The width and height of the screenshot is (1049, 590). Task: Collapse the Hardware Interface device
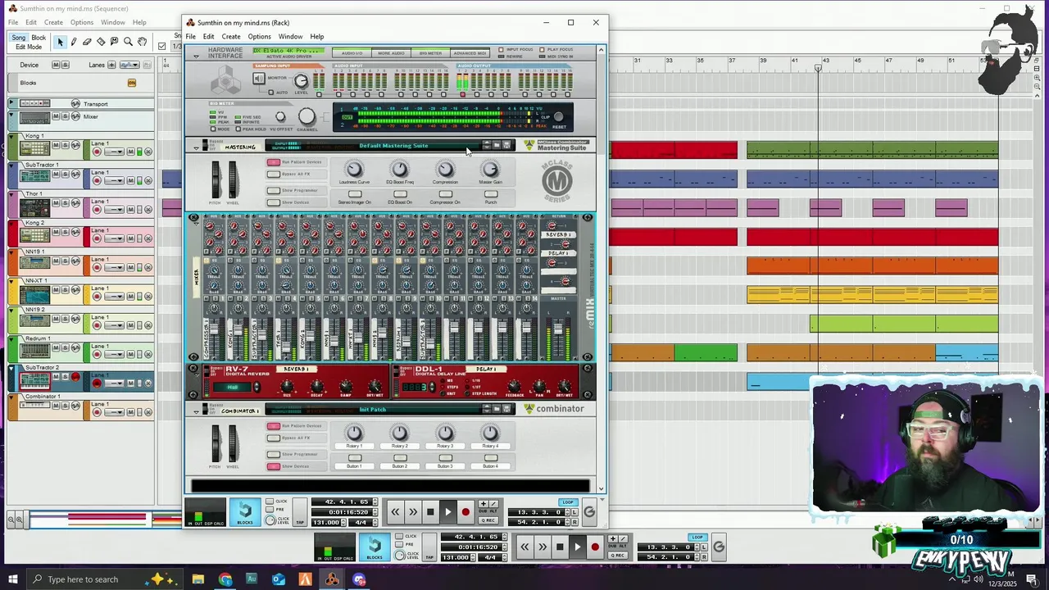click(196, 56)
